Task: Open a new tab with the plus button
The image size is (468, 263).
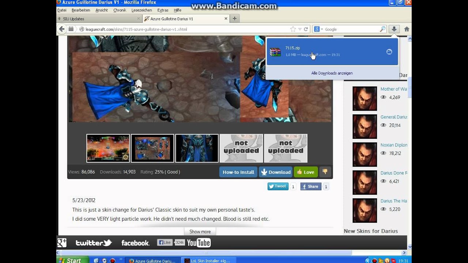Action: pyautogui.click(x=234, y=19)
